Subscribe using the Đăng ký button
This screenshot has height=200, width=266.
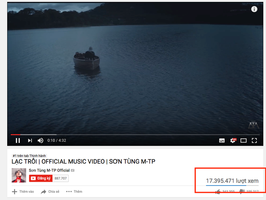[41, 178]
